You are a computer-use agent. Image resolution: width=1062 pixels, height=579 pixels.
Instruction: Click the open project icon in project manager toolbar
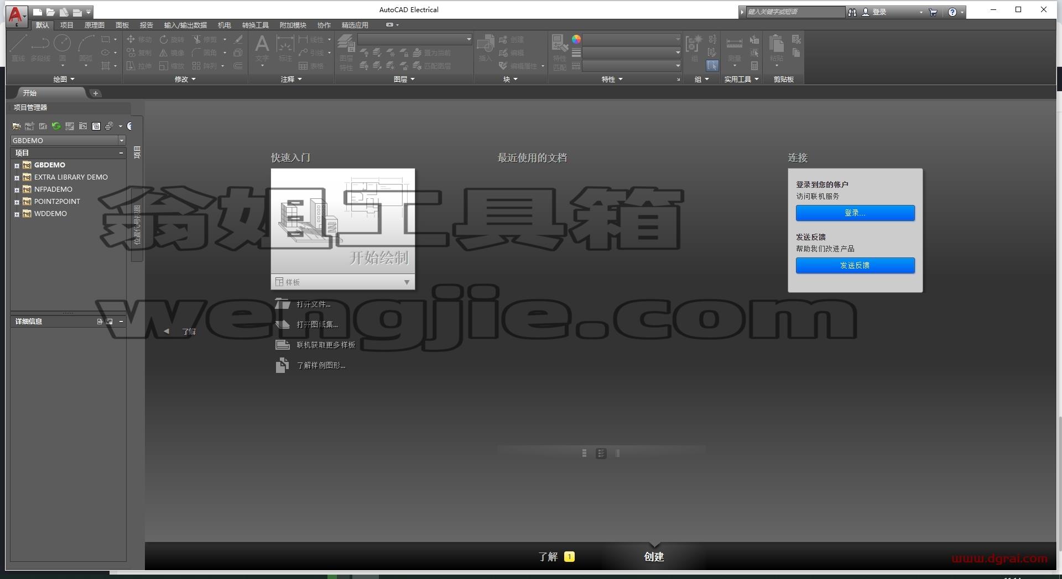pyautogui.click(x=17, y=126)
